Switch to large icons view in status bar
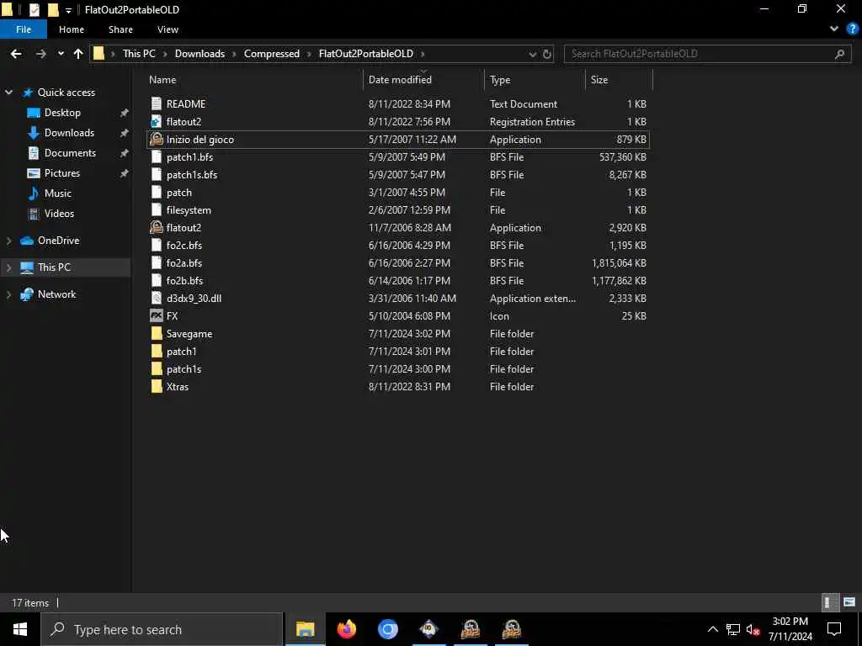 click(849, 602)
